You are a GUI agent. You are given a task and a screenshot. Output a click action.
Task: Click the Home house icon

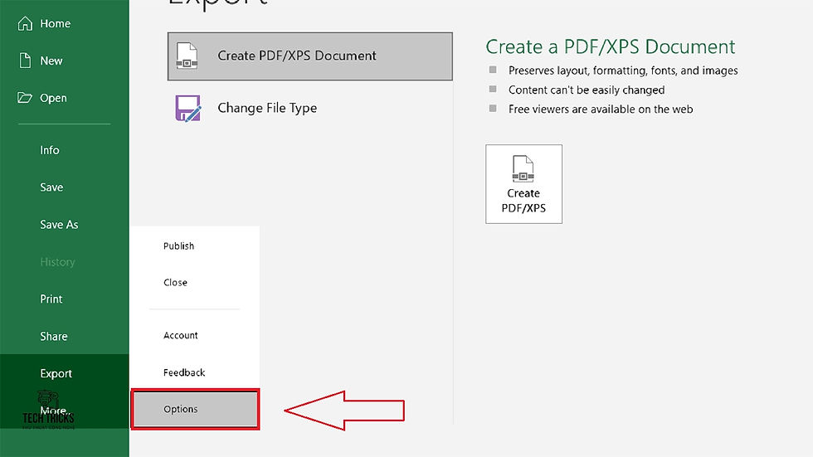click(25, 23)
